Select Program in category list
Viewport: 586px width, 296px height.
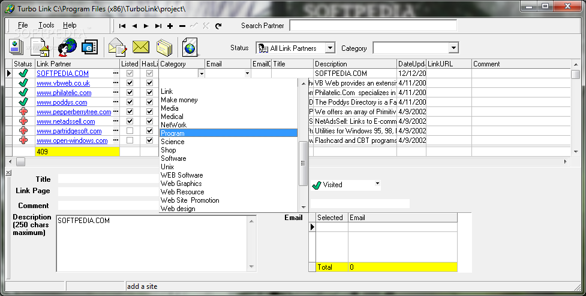[229, 133]
